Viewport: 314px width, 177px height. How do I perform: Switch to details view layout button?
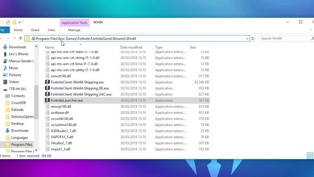click(310, 155)
